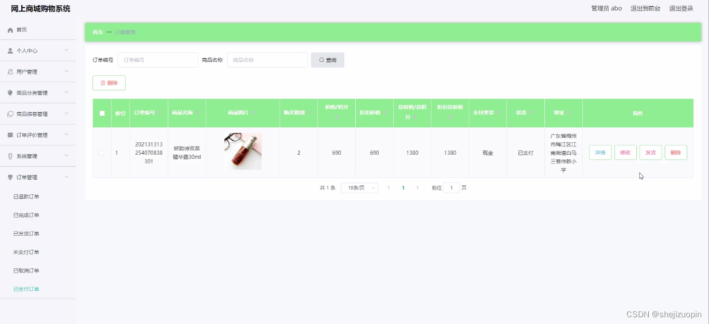Click 发货 button in order row
Screen dimensions: 709x324
pyautogui.click(x=651, y=153)
